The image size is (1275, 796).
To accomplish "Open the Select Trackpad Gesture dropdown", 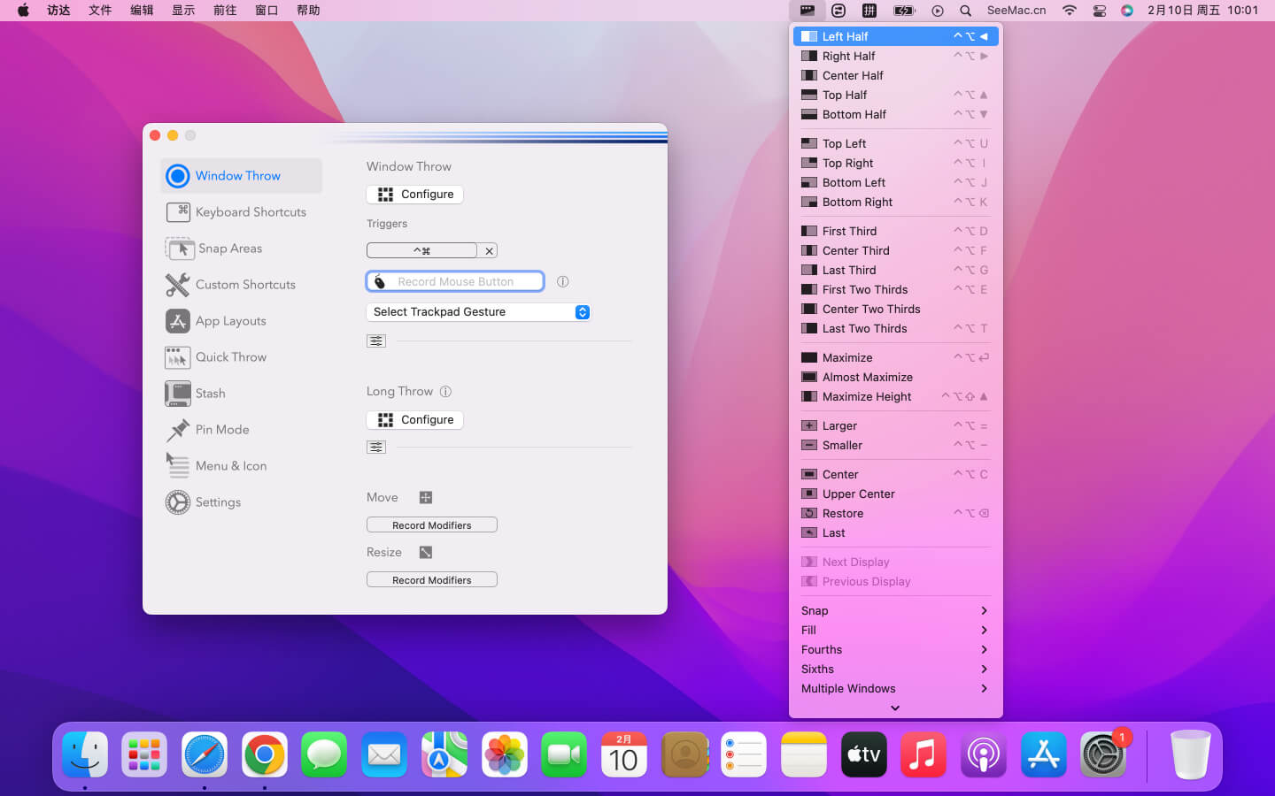I will [x=478, y=312].
